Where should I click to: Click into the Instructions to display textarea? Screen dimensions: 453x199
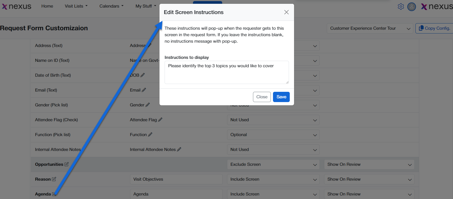pyautogui.click(x=227, y=72)
